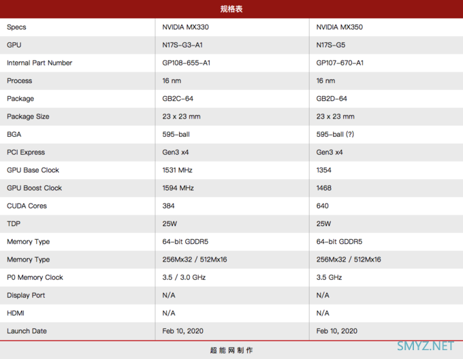Select the Process row label
The image size is (463, 359).
(20, 80)
